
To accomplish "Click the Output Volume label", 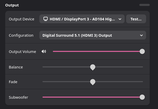I will click(22, 51).
